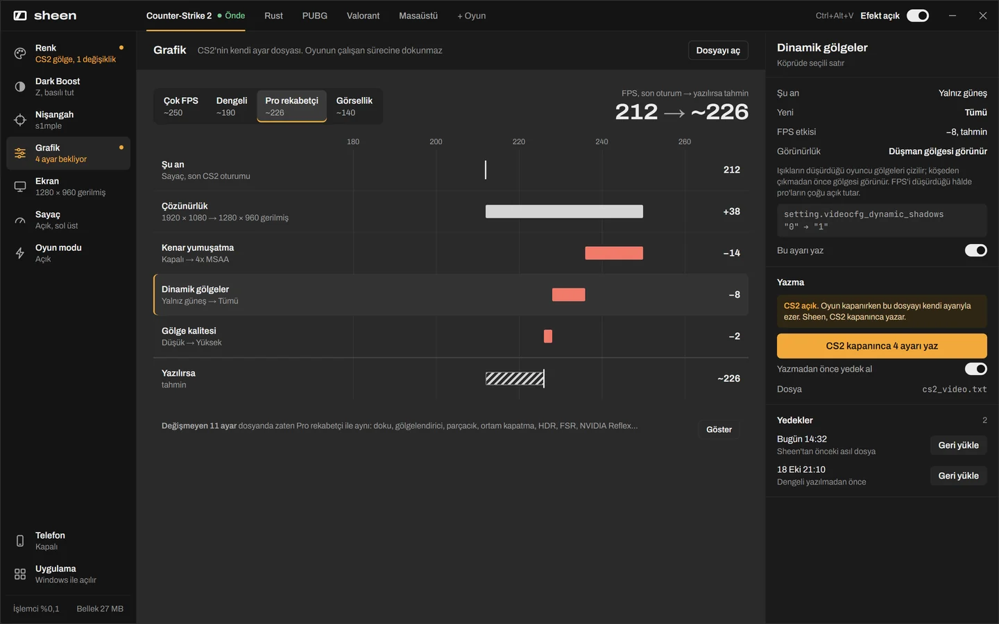This screenshot has height=624, width=999.
Task: Toggle the Efekt açık switch
Action: pos(918,15)
